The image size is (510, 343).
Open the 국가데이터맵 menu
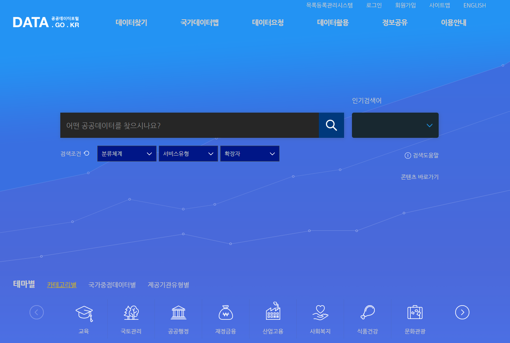(x=199, y=22)
